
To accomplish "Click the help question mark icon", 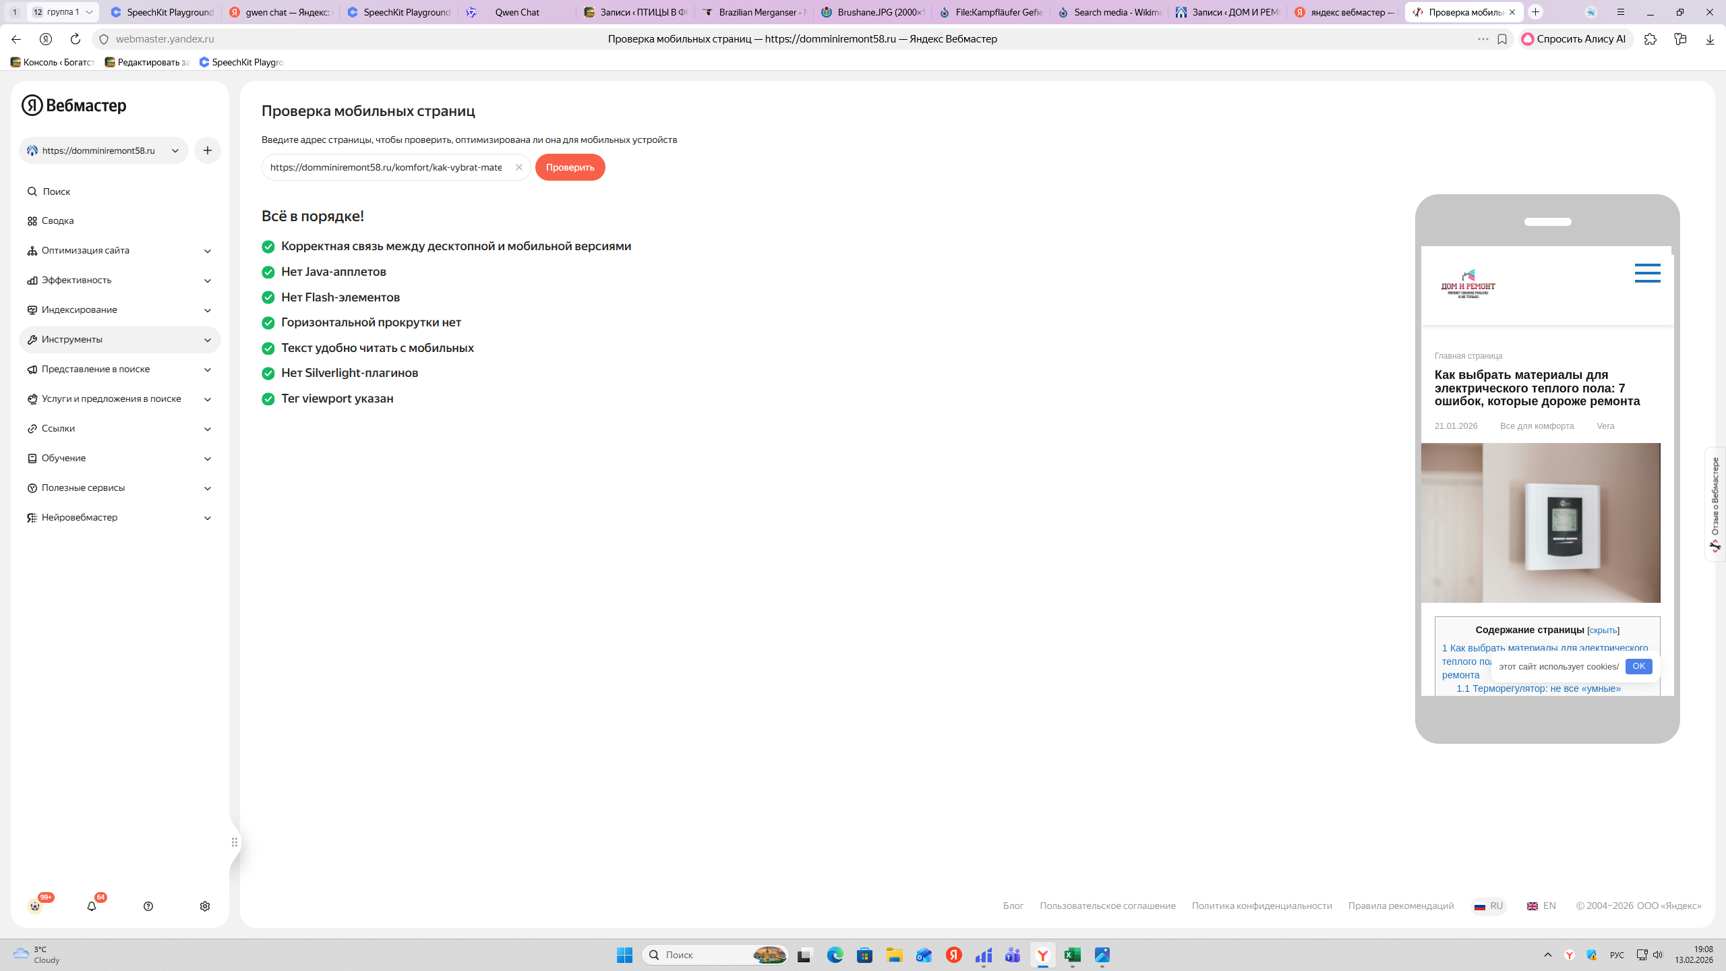I will click(x=148, y=906).
